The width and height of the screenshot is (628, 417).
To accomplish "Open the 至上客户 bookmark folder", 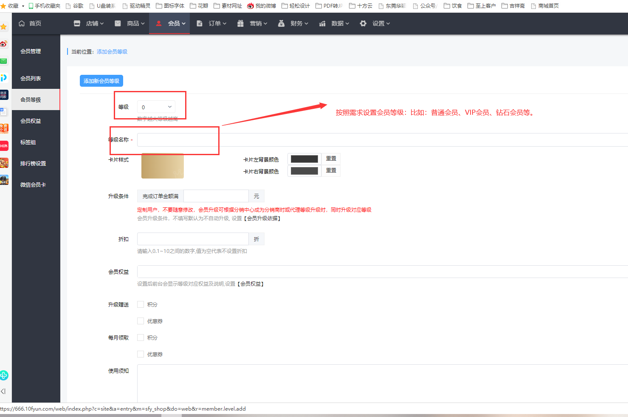I will click(482, 6).
